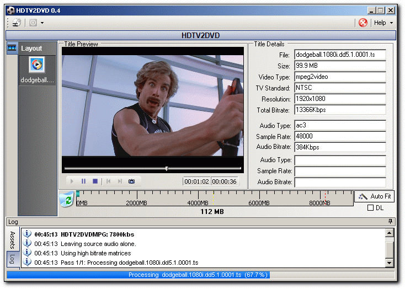The width and height of the screenshot is (405, 289).
Task: Click the current time 00:00:36 field
Action: (224, 181)
